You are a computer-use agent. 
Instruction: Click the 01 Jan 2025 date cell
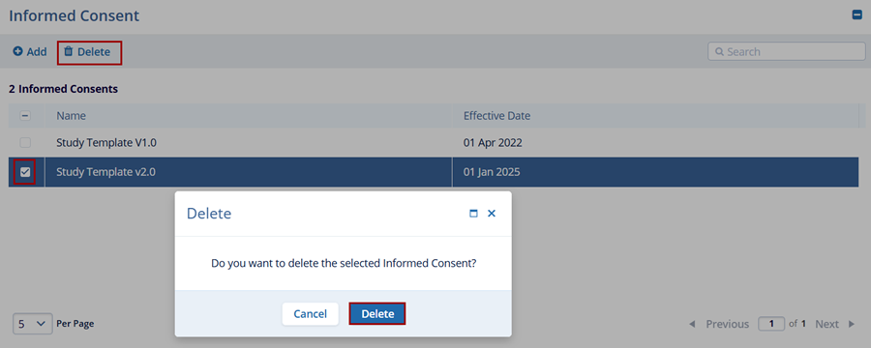coord(492,172)
